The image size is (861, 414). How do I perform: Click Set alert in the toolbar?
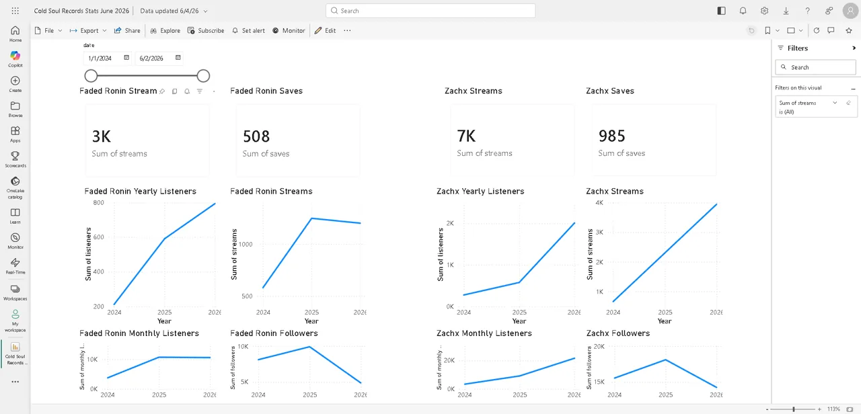(248, 30)
